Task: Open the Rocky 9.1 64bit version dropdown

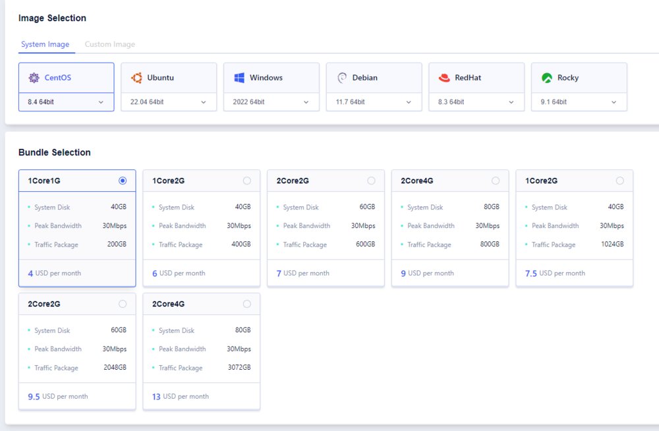Action: pos(579,101)
